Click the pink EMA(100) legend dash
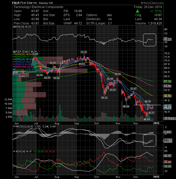 coord(14,67)
